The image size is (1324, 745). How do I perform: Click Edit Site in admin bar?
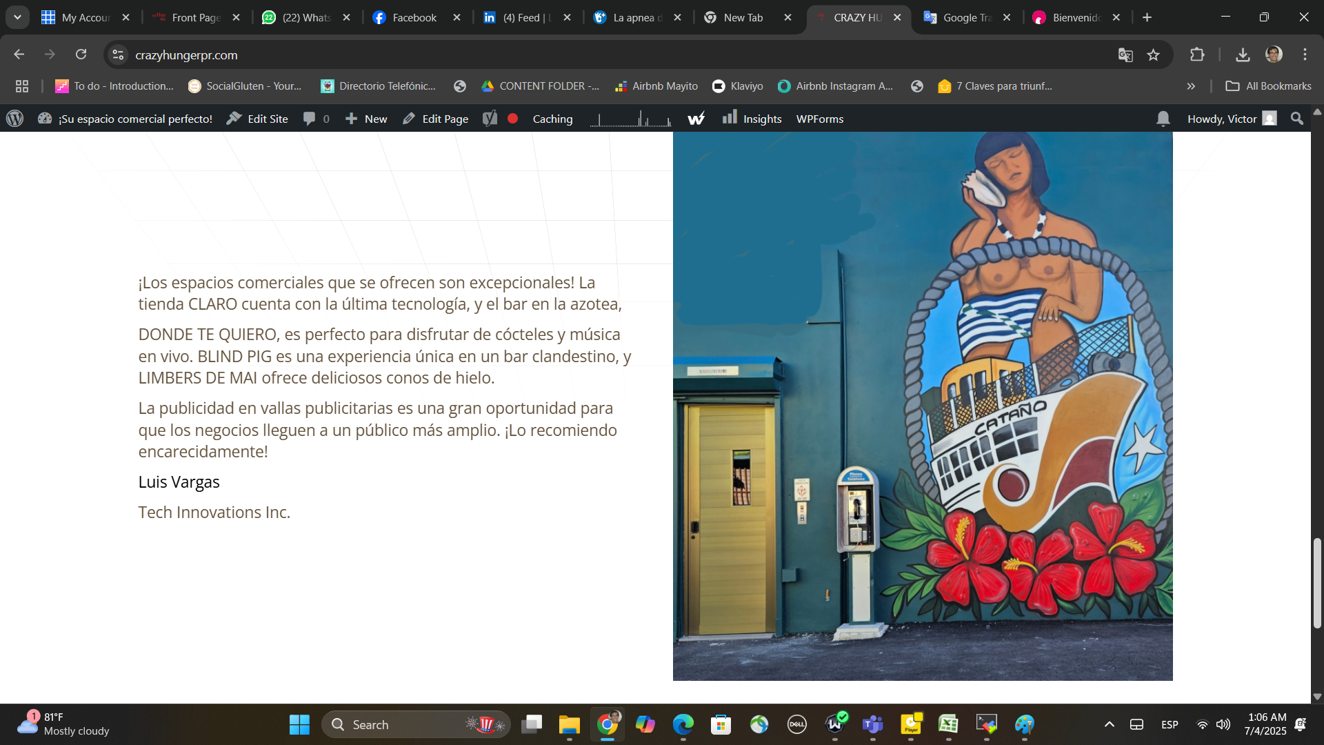(257, 119)
